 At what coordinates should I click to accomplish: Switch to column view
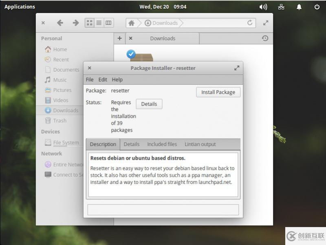108,23
